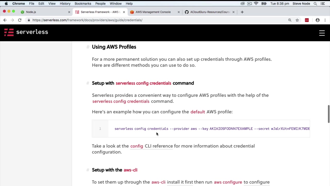Click anchor hash beside Setup with the aws-cli
Viewport: 330px width, 186px height.
(88, 170)
